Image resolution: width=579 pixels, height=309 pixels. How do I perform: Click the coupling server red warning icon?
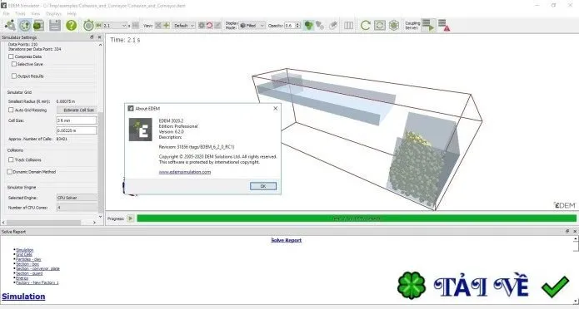click(444, 25)
